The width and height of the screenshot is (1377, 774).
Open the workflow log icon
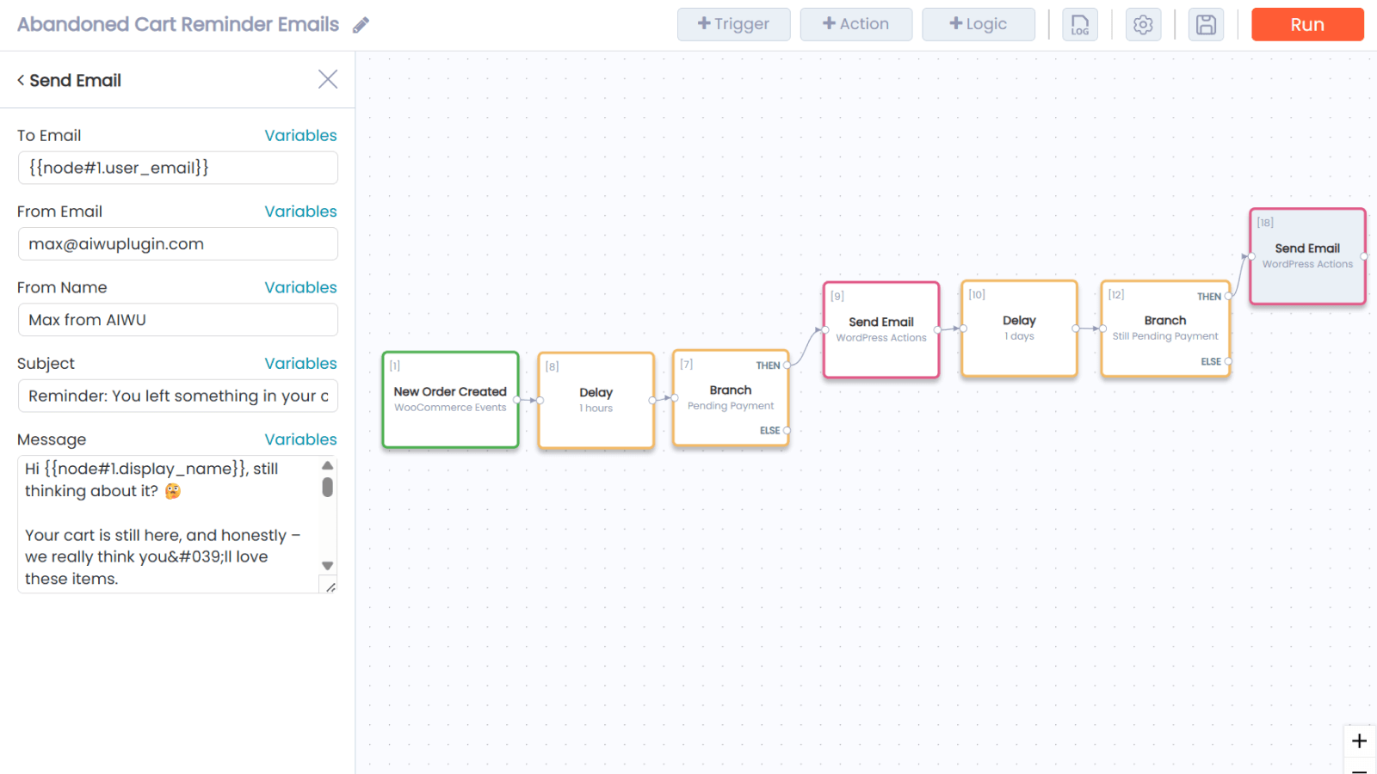tap(1079, 25)
